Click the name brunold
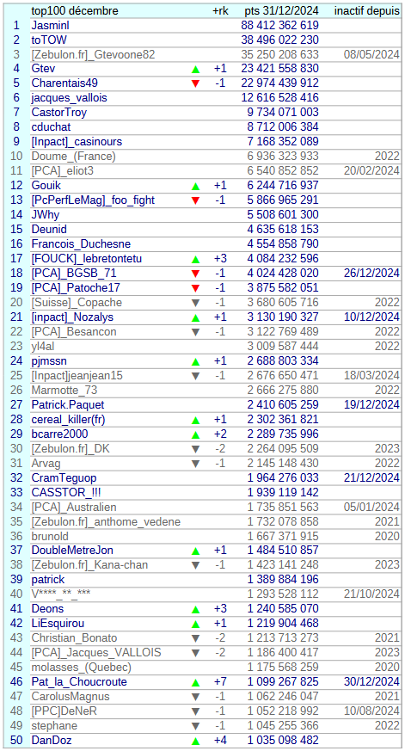Image resolution: width=405 pixels, height=751 pixels. tap(50, 537)
